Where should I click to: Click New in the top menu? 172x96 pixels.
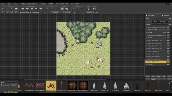click(x=3, y=4)
